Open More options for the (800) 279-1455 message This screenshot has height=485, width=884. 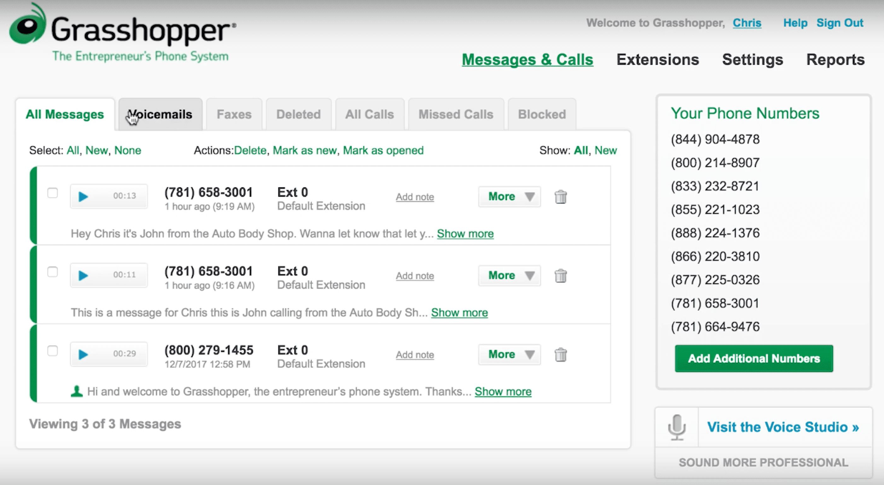coord(509,354)
